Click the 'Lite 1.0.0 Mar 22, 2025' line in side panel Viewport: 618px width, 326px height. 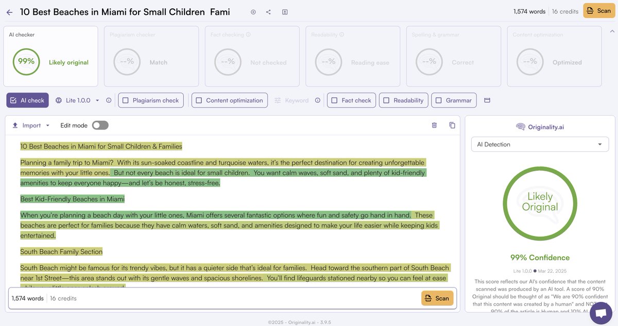pyautogui.click(x=540, y=270)
